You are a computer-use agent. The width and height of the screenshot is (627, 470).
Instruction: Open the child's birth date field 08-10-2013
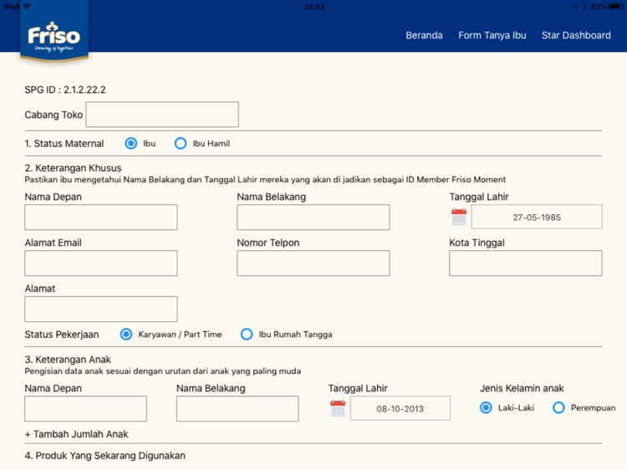tap(400, 409)
